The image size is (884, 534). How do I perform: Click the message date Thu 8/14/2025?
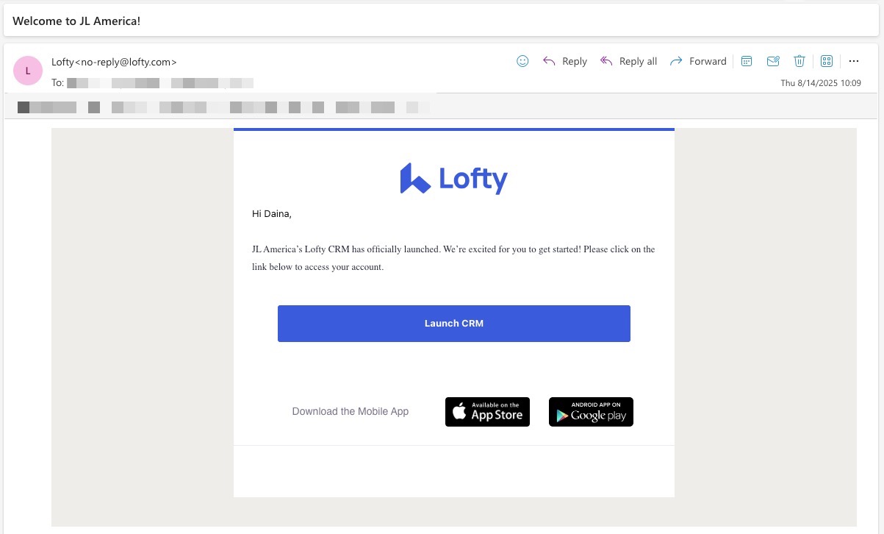820,83
